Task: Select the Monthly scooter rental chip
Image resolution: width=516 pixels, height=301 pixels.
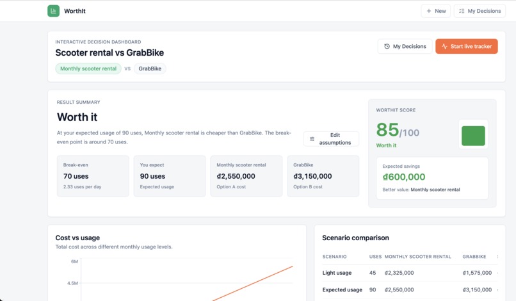Action: coord(88,69)
